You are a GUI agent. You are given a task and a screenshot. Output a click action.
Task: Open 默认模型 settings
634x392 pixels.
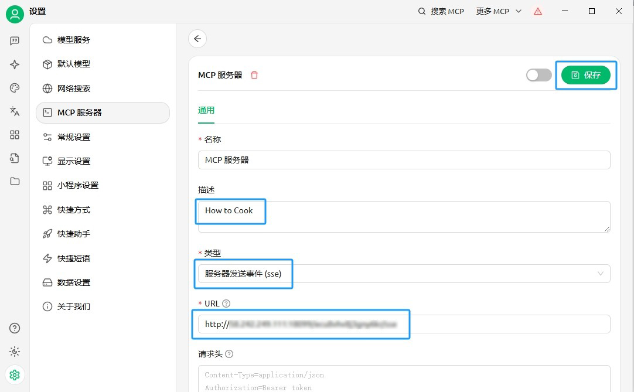[103, 64]
